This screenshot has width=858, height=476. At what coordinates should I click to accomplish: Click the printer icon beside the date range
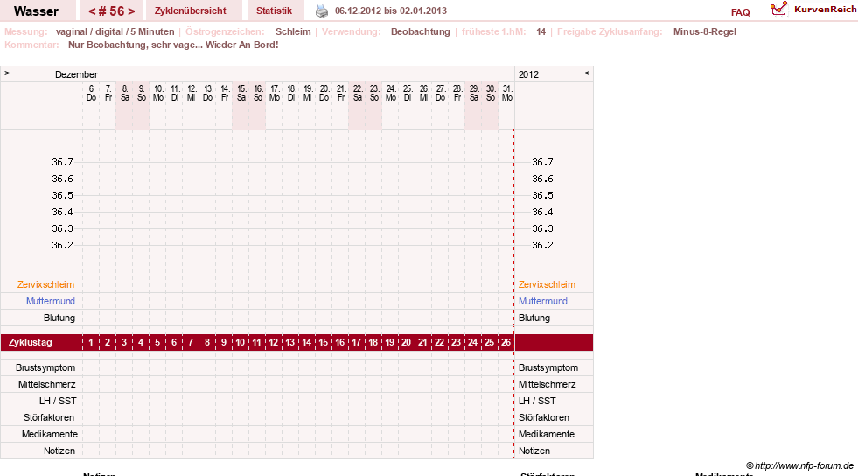point(322,10)
